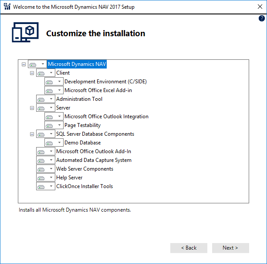Select the Page Testability label
This screenshot has height=264, width=267.
82,125
